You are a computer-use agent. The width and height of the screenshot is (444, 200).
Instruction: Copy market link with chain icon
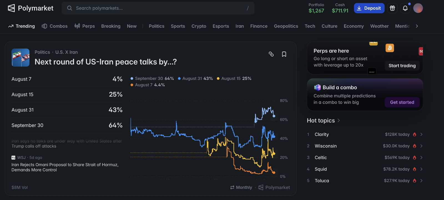coord(271,54)
